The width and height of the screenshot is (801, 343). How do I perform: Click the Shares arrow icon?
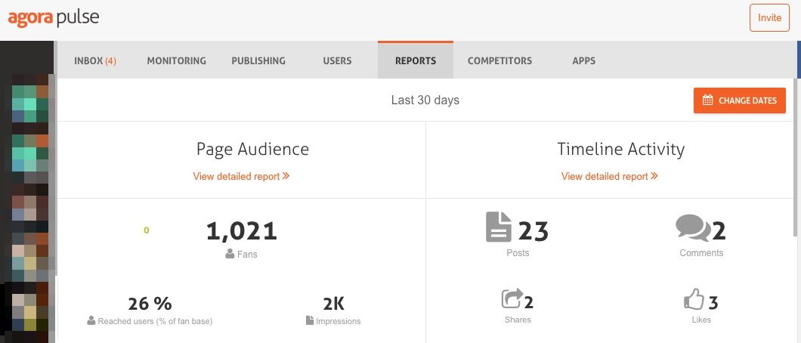(x=512, y=298)
